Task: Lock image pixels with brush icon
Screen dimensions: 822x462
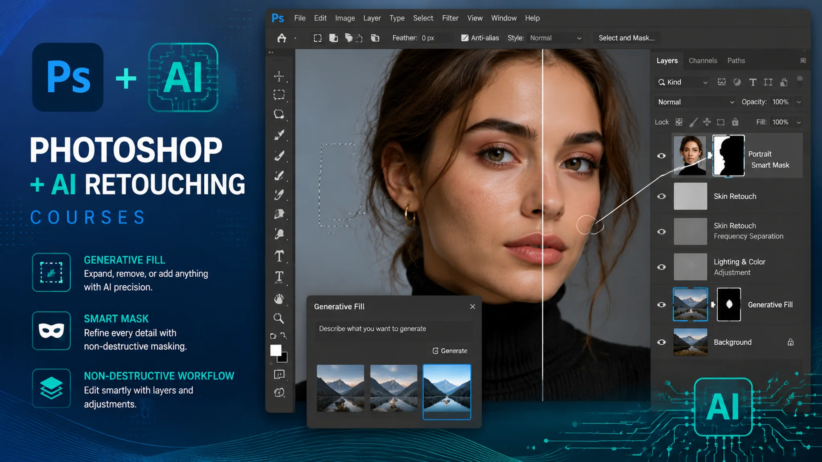Action: 694,122
